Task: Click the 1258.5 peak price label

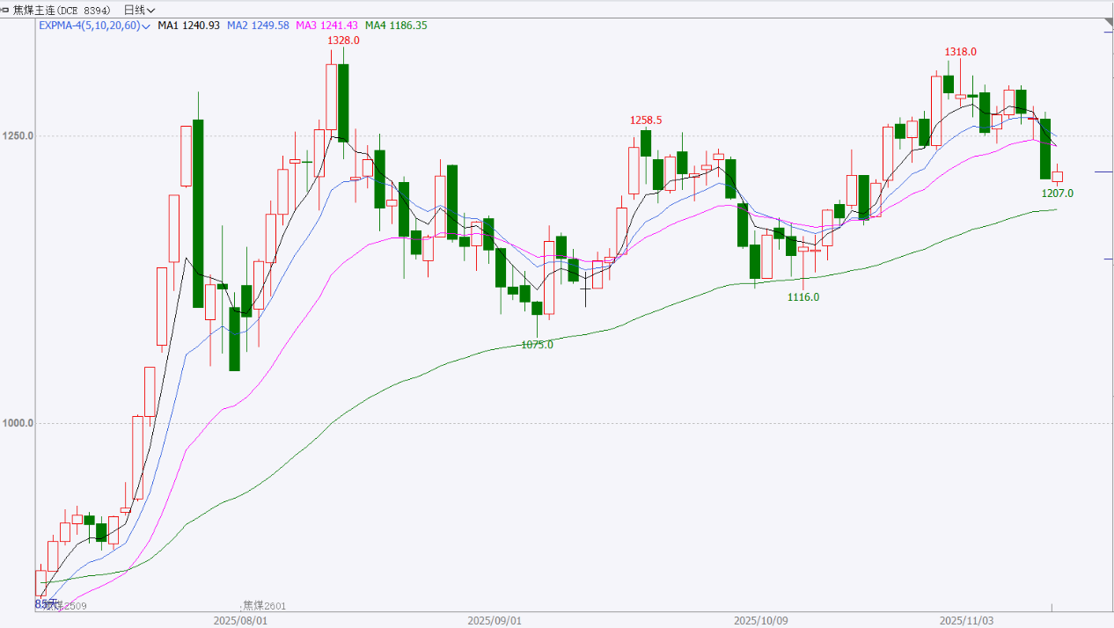Action: [645, 120]
